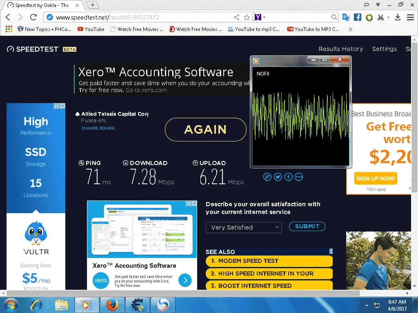This screenshot has width=418, height=313.
Task: Open the YouTube to mp3 C... bookmark
Action: tap(254, 29)
